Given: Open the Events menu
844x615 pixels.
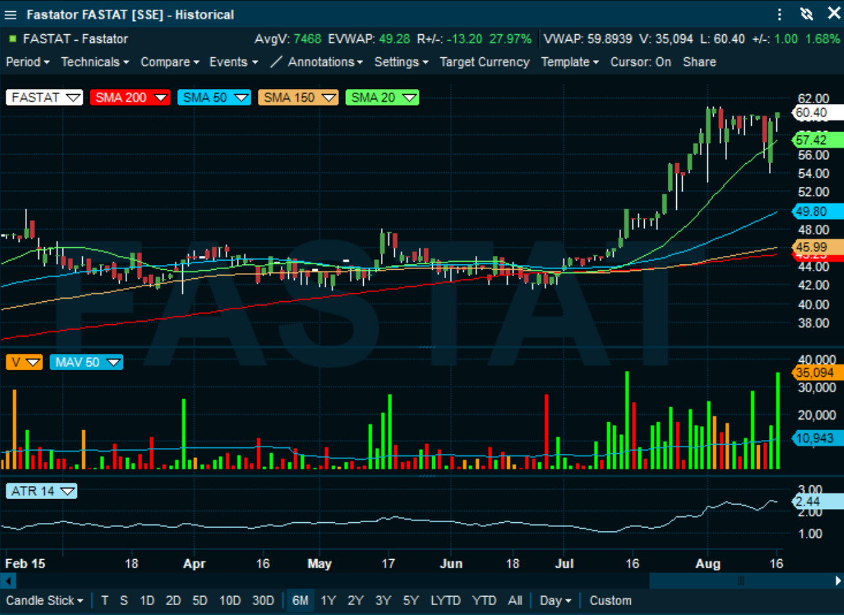Looking at the screenshot, I should pos(233,62).
